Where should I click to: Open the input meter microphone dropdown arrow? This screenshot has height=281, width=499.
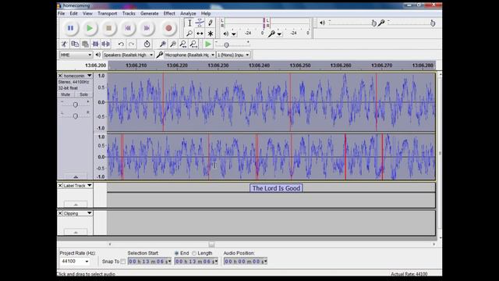279,34
